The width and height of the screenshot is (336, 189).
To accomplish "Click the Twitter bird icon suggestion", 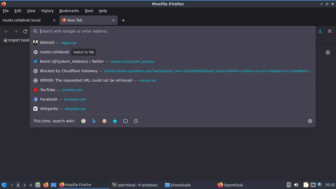I will 35,61.
